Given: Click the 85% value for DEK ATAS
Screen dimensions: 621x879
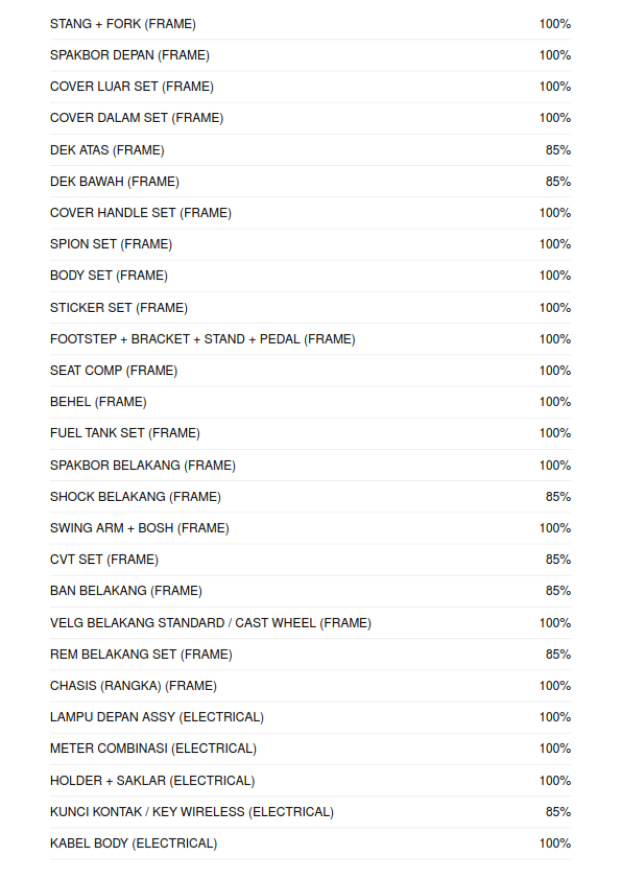Looking at the screenshot, I should 557,150.
